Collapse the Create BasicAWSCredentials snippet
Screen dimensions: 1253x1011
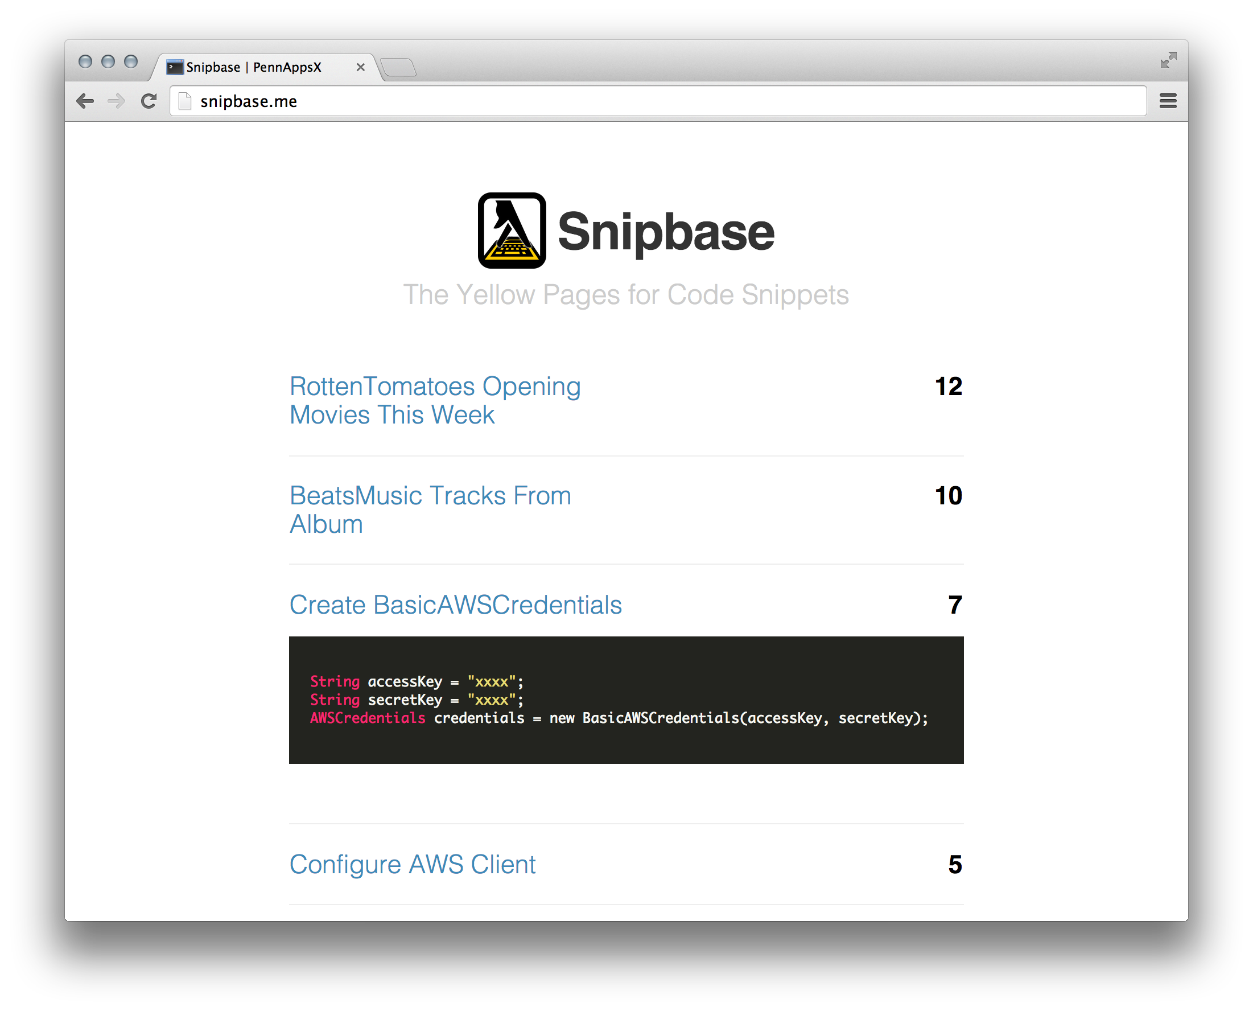click(455, 605)
